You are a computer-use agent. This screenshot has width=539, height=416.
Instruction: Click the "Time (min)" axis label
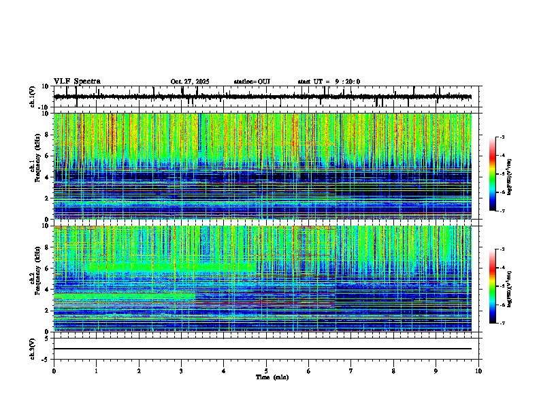272,377
